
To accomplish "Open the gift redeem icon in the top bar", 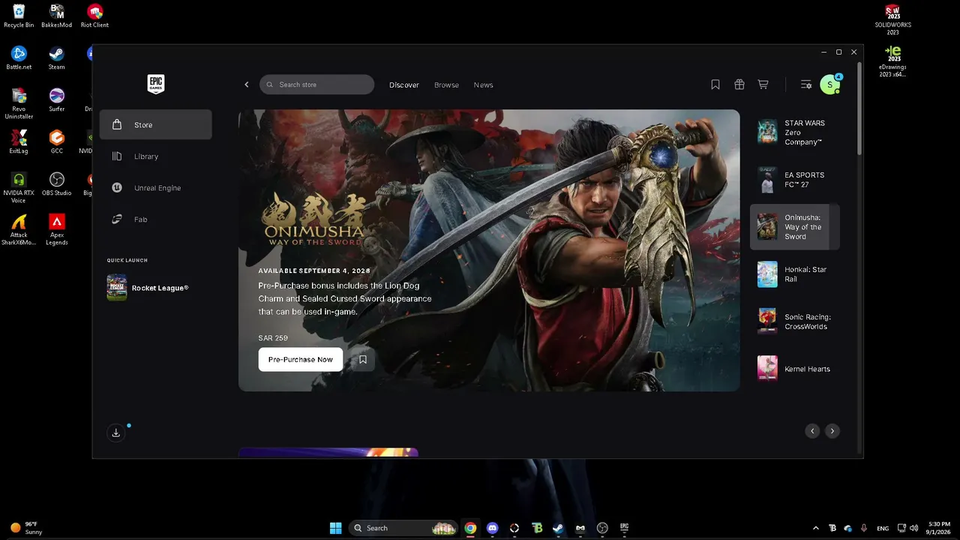I will [x=739, y=85].
